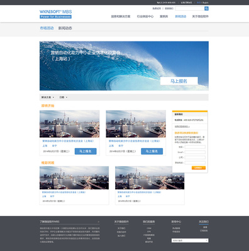Click 马上报名 on the wave banner
This screenshot has width=249, height=251.
pyautogui.click(x=179, y=81)
